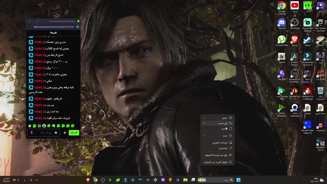Screen dimensions: 327x184
Task: Switch to Chrome on the taskbar
Action: tap(95, 180)
